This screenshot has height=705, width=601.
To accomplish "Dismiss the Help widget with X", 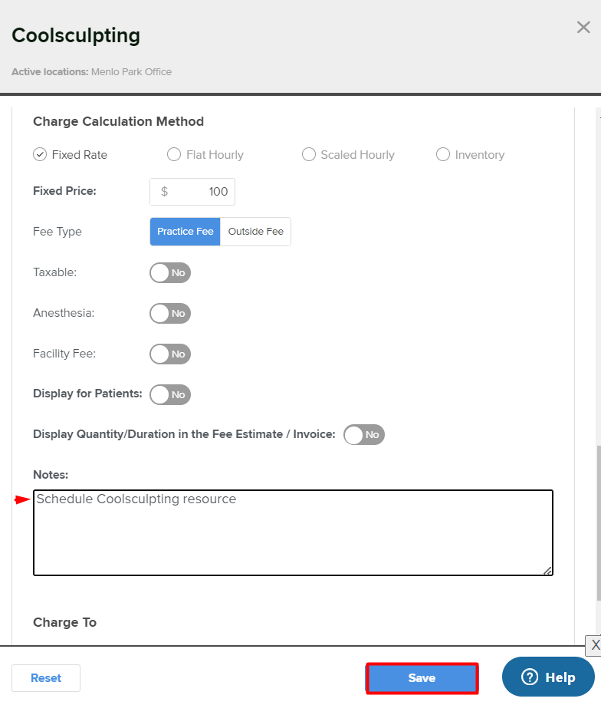I will coord(594,645).
